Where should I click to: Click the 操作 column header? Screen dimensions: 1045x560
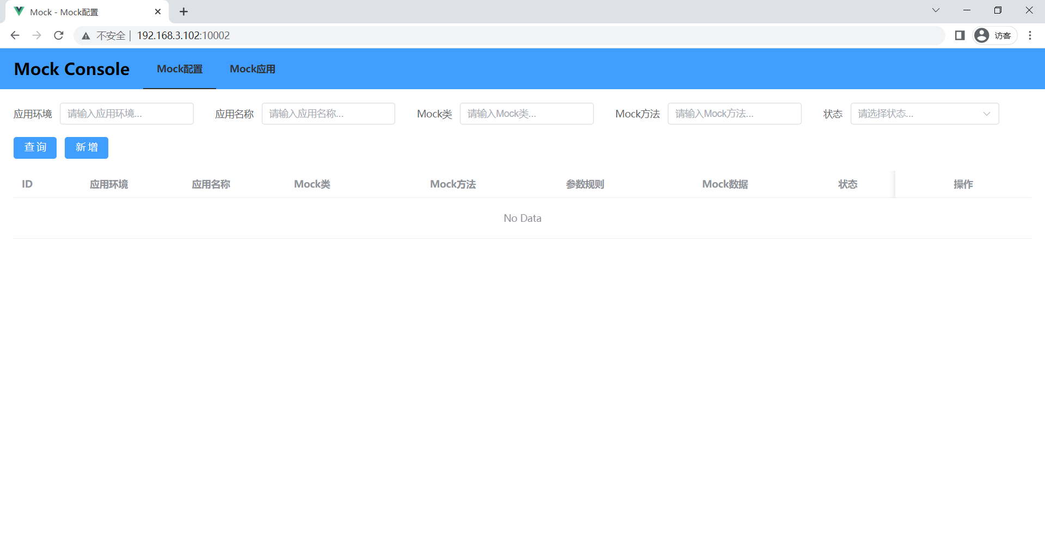963,184
